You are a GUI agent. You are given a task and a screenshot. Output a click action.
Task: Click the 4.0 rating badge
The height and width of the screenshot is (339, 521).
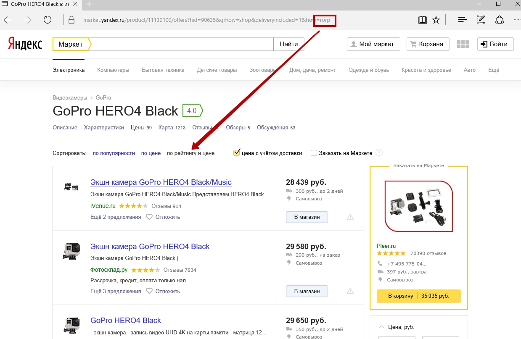coord(193,111)
